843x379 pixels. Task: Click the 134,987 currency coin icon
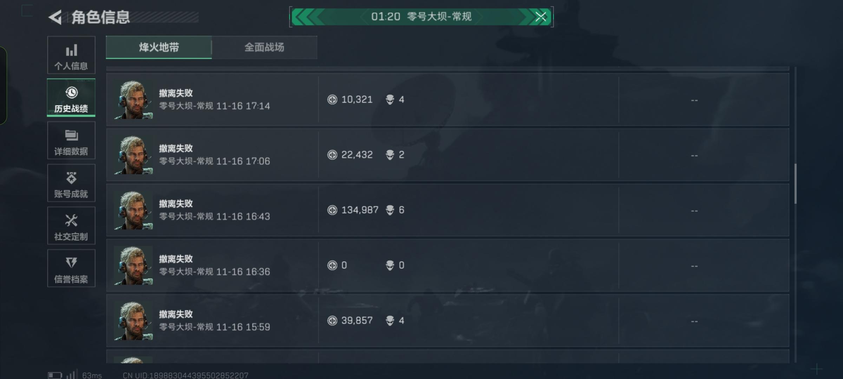[x=332, y=210]
